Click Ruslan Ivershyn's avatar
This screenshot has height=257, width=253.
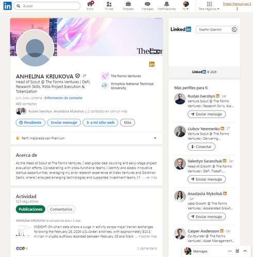point(180,99)
